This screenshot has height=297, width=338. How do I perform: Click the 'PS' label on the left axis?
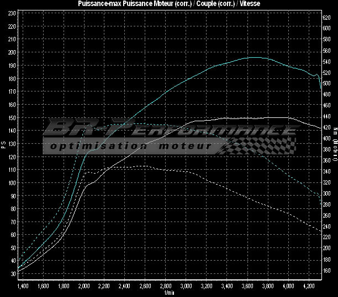3,144
